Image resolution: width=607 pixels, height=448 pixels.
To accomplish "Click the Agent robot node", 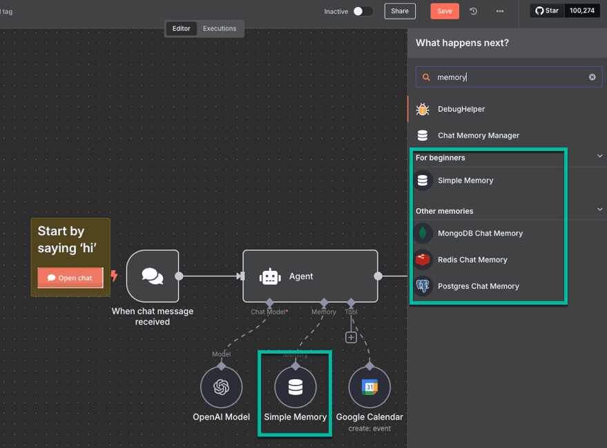I will [x=310, y=276].
